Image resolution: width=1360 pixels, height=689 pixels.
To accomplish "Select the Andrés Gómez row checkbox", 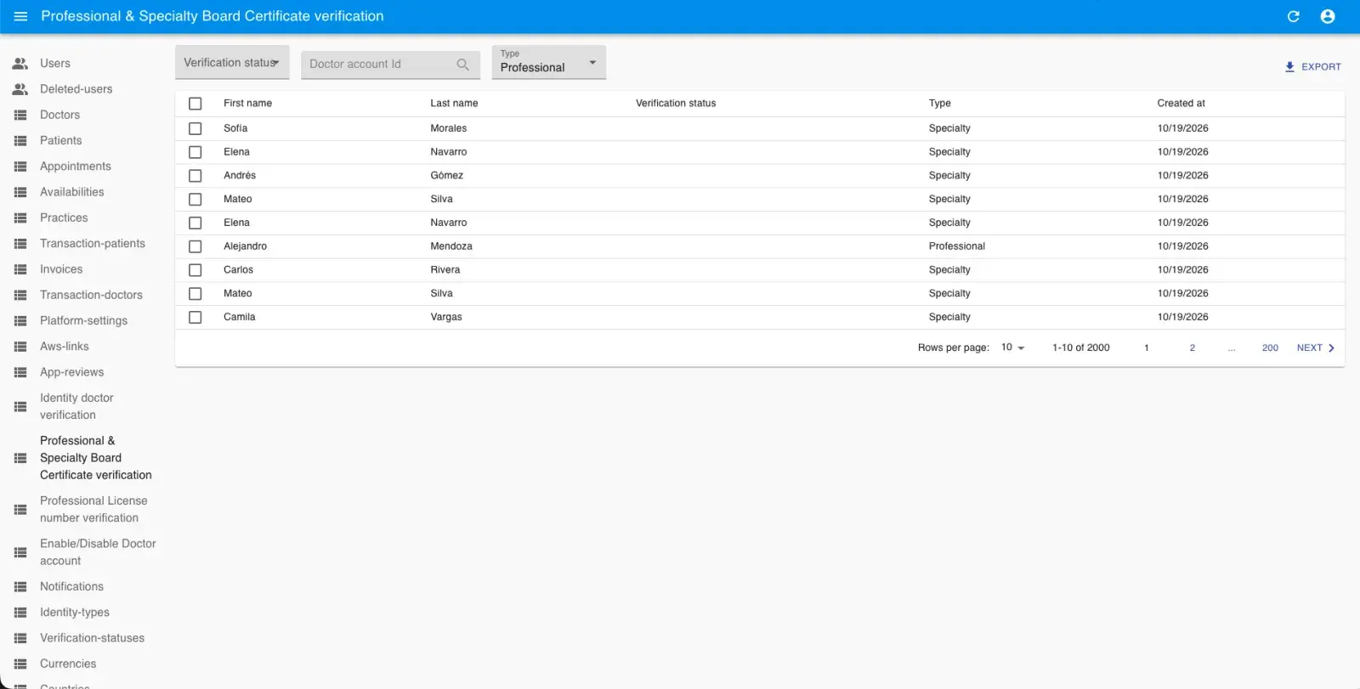I will pyautogui.click(x=195, y=176).
